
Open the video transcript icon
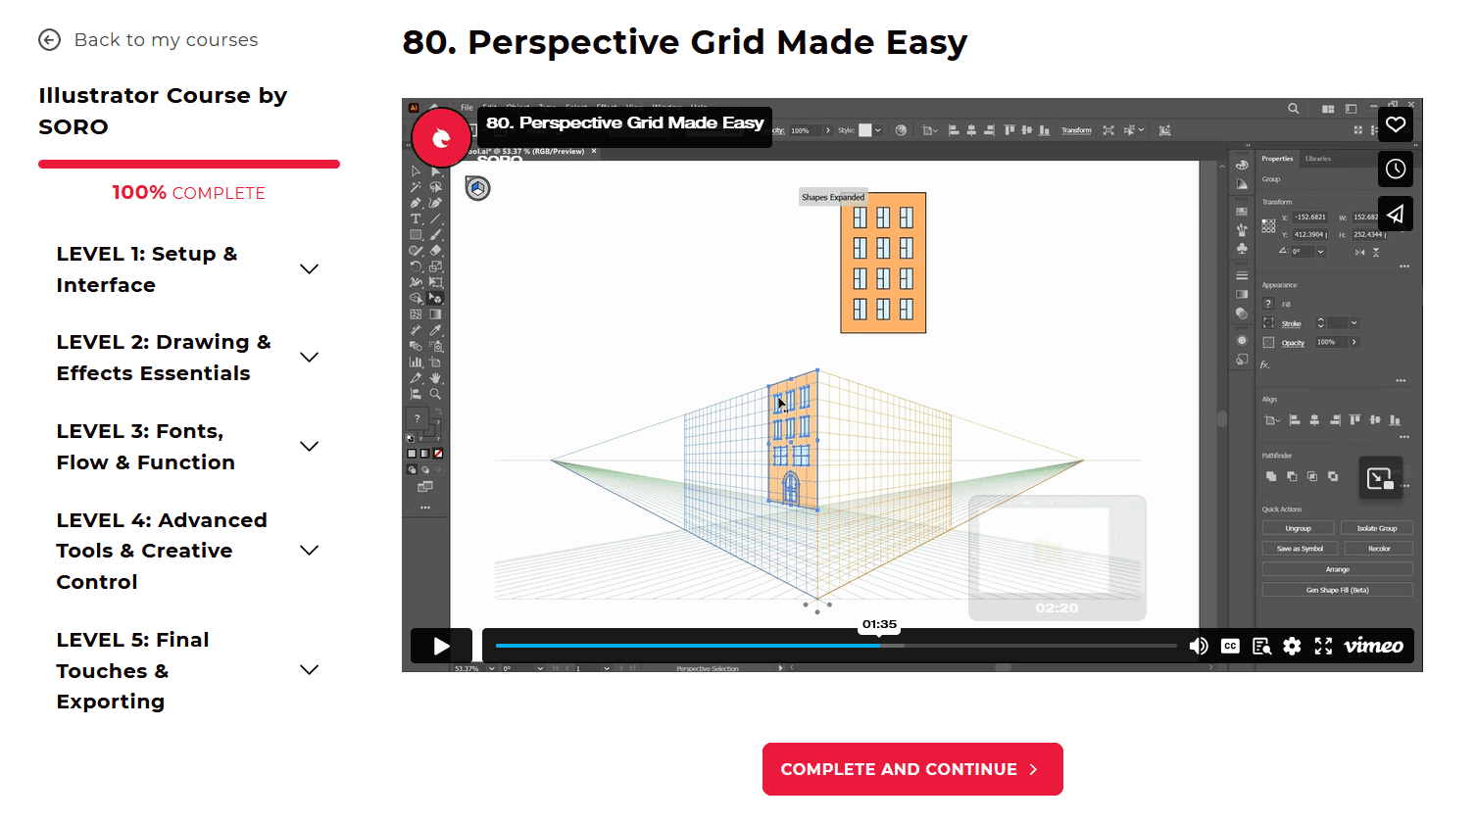coord(1261,646)
